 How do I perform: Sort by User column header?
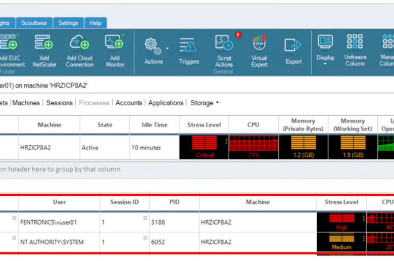(x=59, y=202)
